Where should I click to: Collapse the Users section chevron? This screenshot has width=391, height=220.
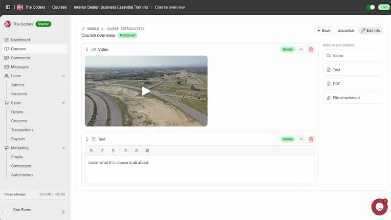click(63, 76)
